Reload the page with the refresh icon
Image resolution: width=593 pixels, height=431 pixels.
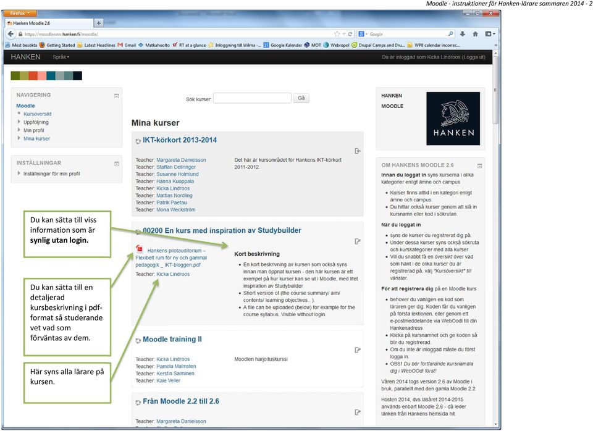[350, 34]
